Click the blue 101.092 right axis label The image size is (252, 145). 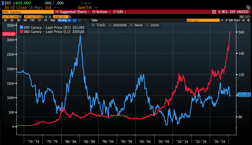244,95
